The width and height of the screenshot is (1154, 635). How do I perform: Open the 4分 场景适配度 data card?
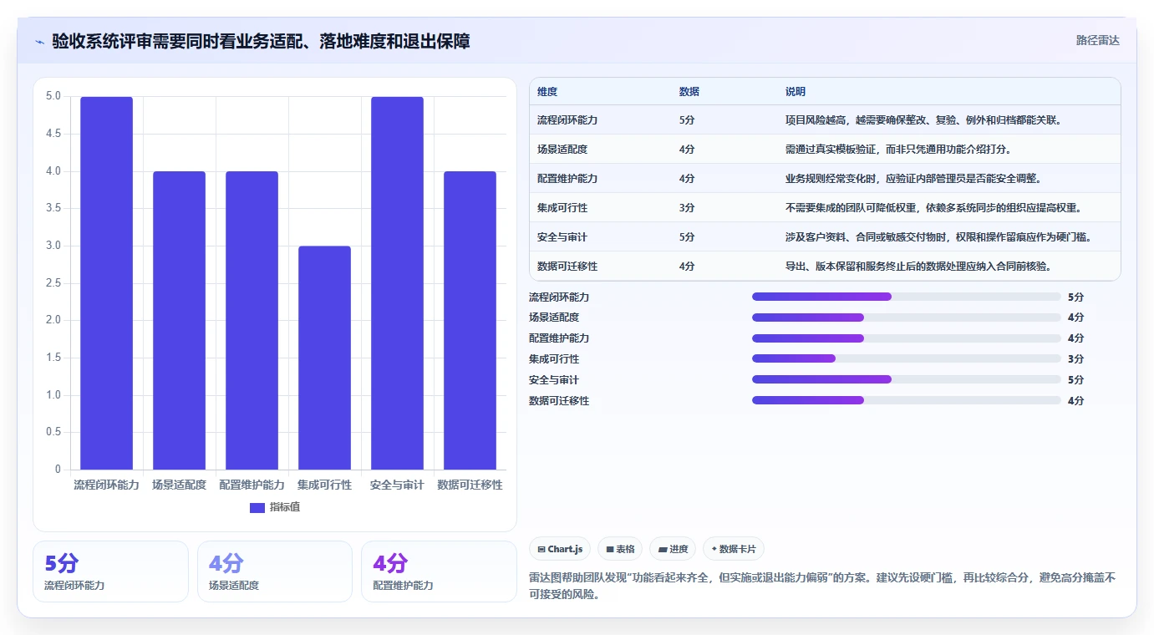click(275, 571)
